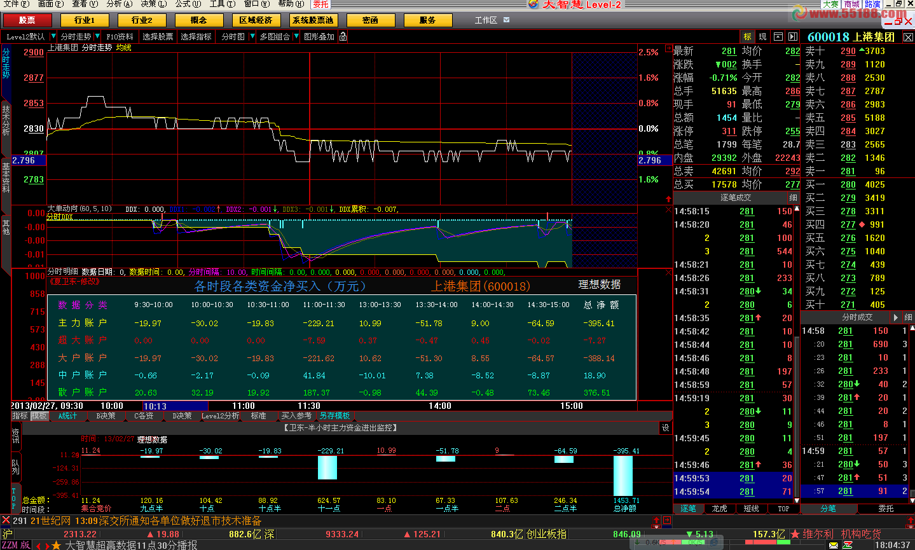The height and width of the screenshot is (550, 915).
Task: Click the 标 icon in chart toolbar
Action: pos(747,37)
